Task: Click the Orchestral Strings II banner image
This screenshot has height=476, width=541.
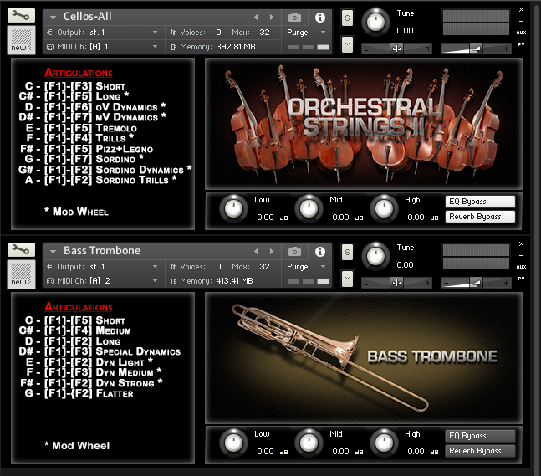Action: pyautogui.click(x=364, y=124)
